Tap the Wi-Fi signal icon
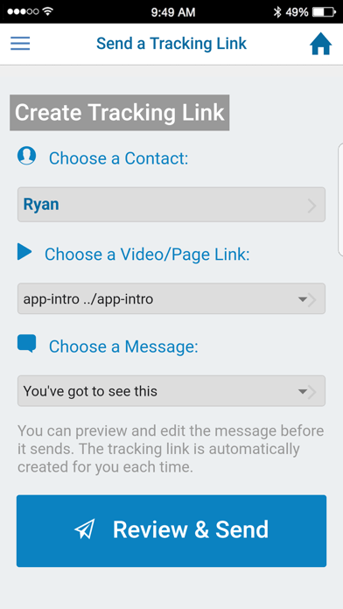This screenshot has width=343, height=609. 48,11
